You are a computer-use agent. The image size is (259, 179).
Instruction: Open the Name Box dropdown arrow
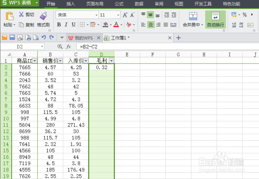tap(42, 47)
